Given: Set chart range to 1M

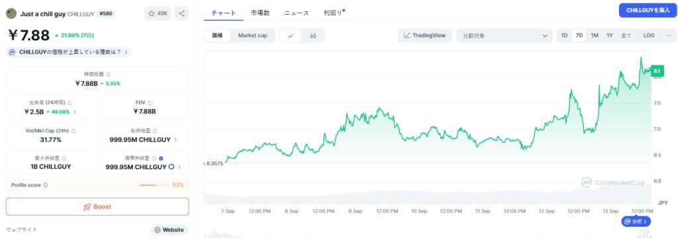Looking at the screenshot, I should tap(595, 36).
